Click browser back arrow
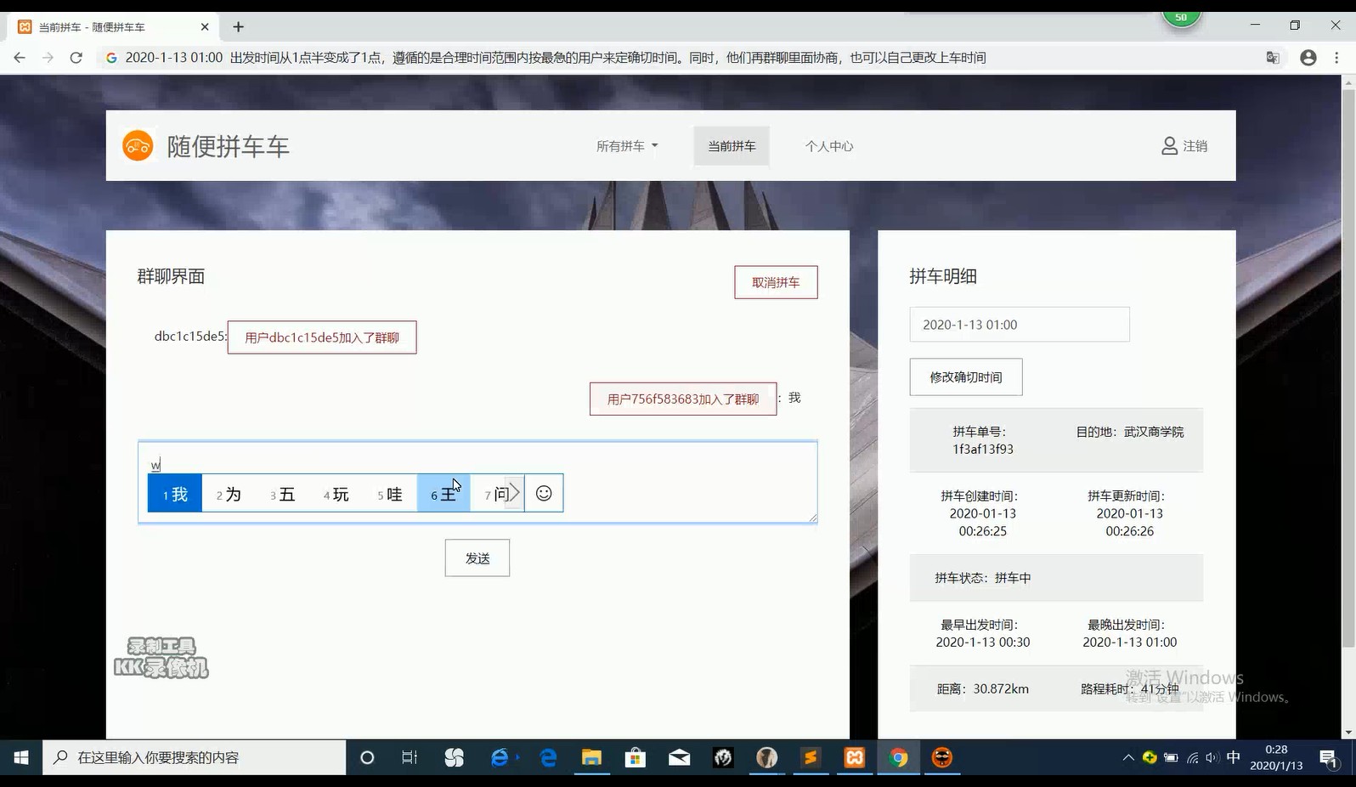This screenshot has width=1356, height=787. pyautogui.click(x=20, y=58)
